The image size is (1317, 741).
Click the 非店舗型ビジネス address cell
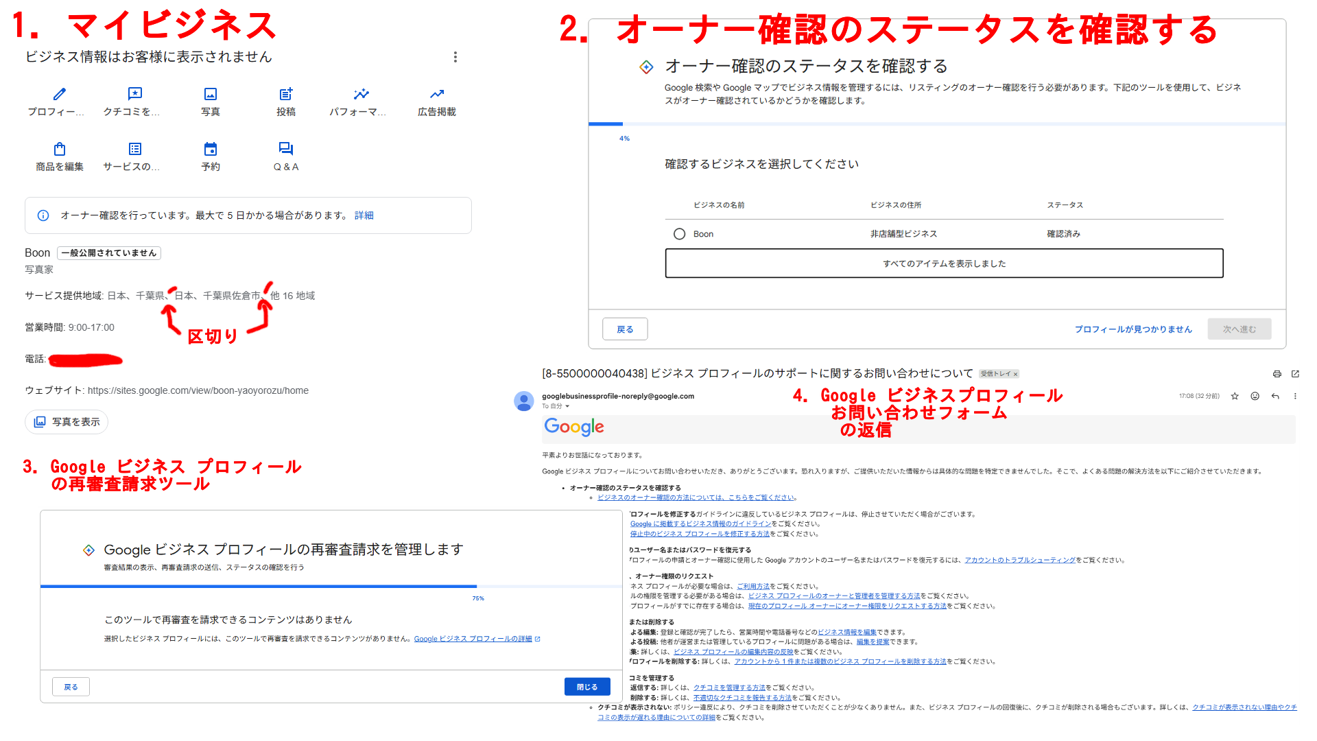(x=903, y=234)
